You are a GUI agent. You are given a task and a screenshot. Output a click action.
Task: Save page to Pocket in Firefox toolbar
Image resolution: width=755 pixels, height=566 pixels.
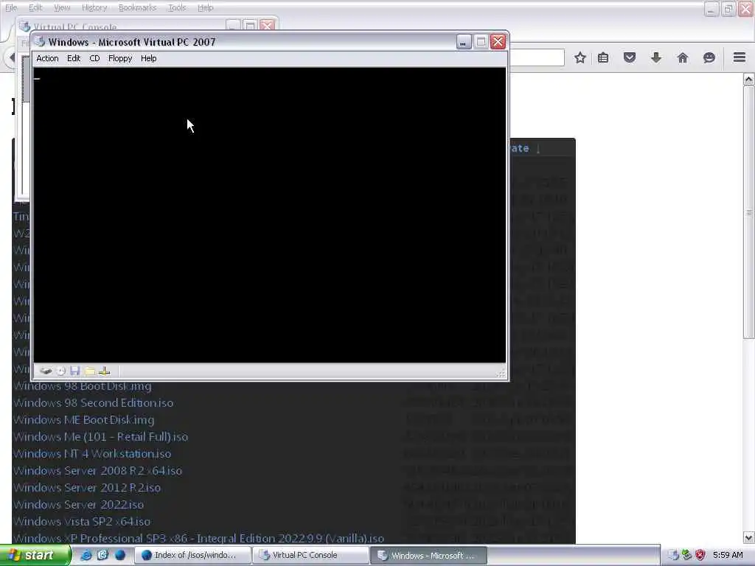pos(630,57)
